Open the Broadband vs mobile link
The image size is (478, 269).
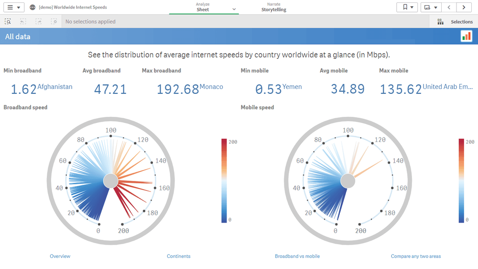pyautogui.click(x=297, y=257)
